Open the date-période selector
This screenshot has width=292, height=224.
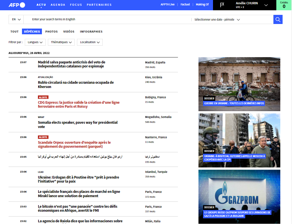[x=217, y=20]
